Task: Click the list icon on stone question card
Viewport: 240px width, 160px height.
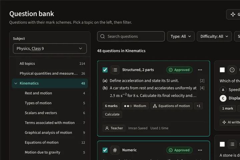Action: point(232,144)
